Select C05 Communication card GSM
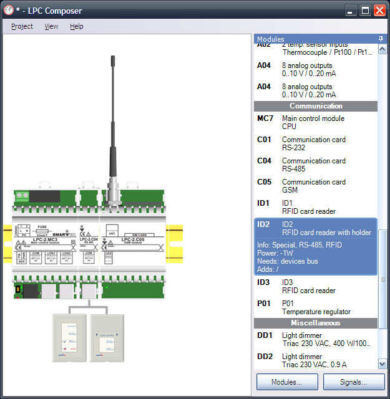This screenshot has height=399, width=390. [316, 186]
